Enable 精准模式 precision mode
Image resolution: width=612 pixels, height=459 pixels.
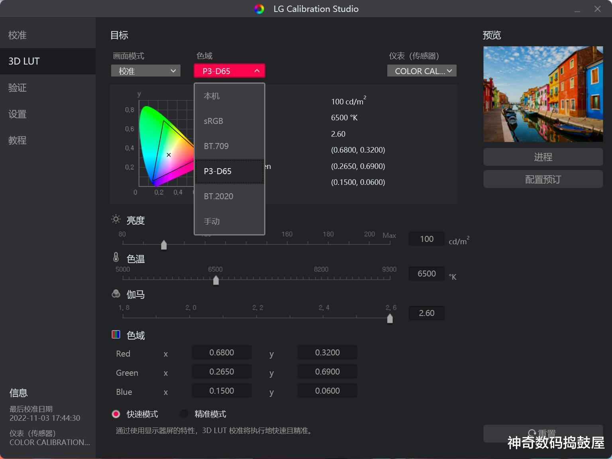click(x=184, y=414)
